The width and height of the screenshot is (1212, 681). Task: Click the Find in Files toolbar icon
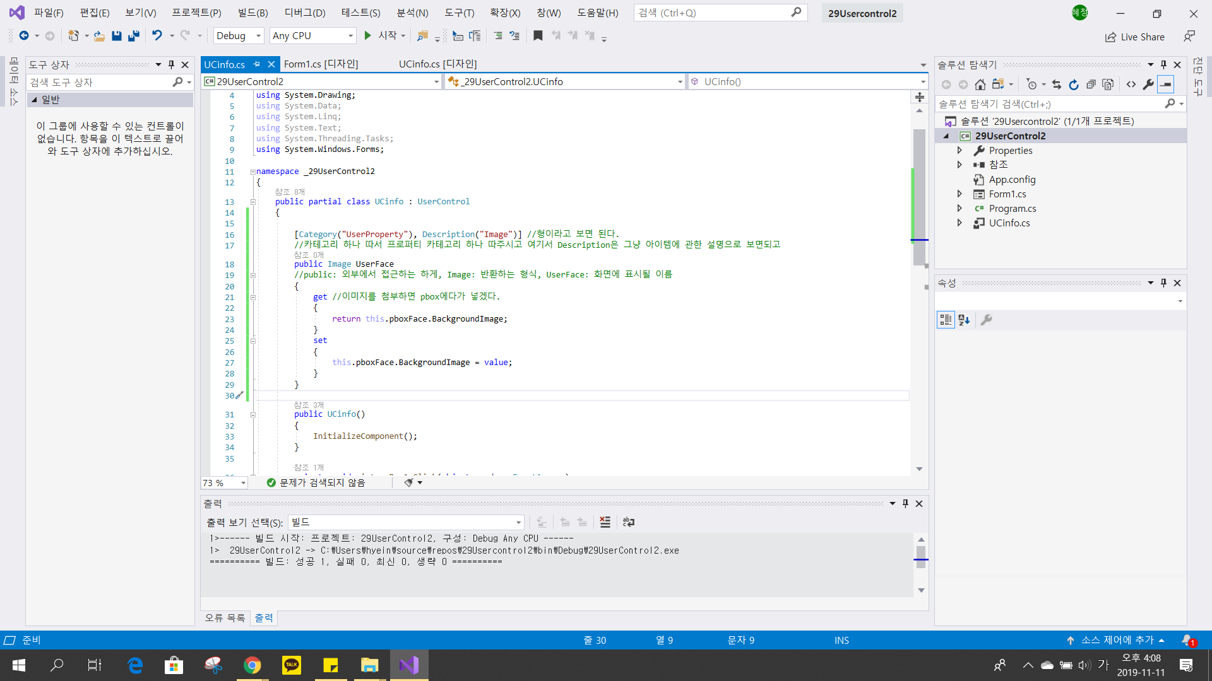coord(422,36)
